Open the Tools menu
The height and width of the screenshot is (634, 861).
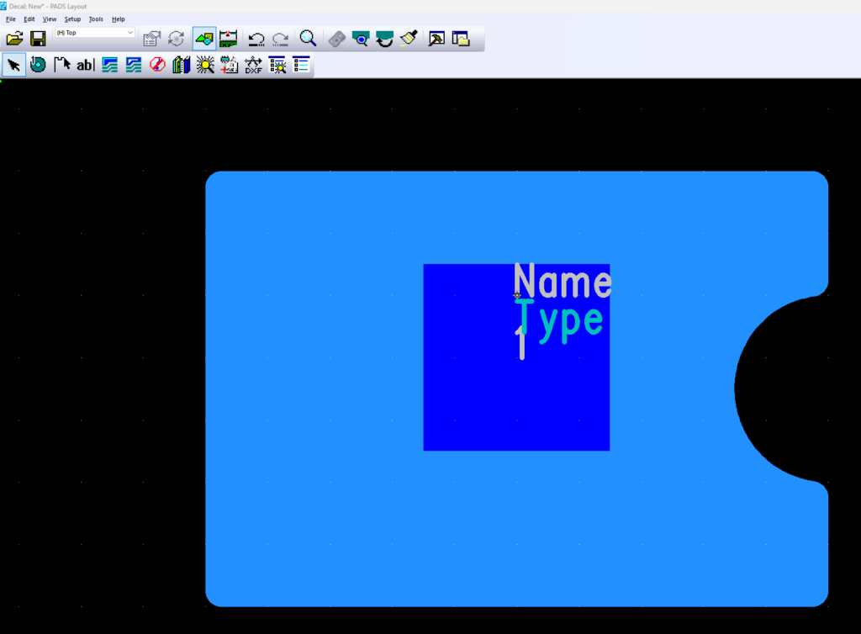point(96,18)
